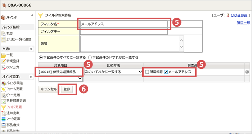Open the 次のいずれかに一致する comparison dropdown
Viewport: 252px width, 134px height.
113,72
